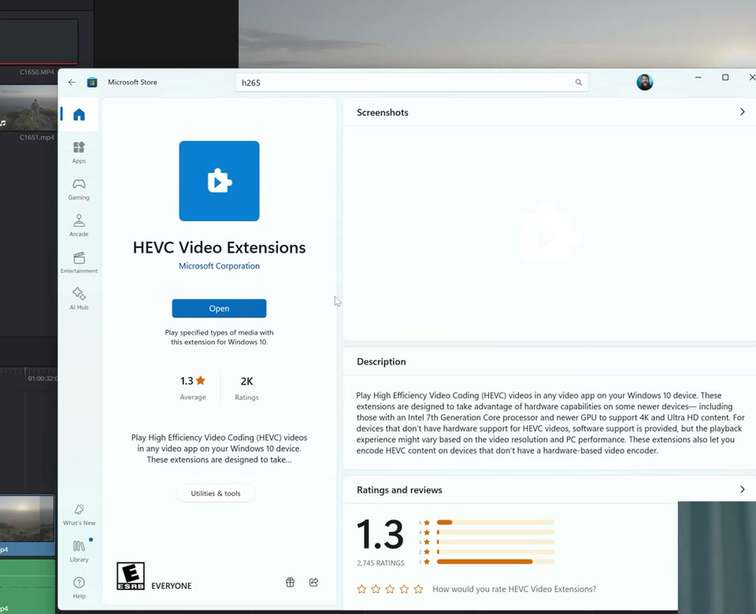Open the Library section
This screenshot has width=756, height=614.
[x=79, y=551]
